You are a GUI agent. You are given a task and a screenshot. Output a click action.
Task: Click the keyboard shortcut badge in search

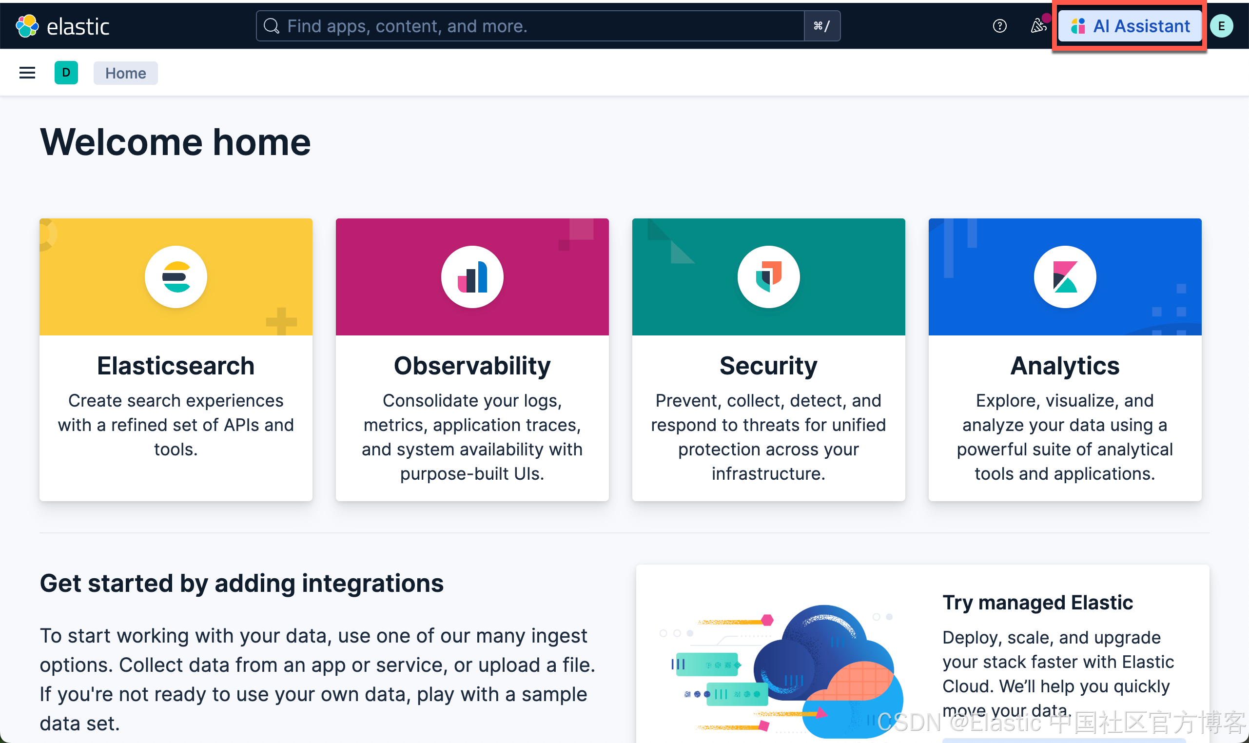[821, 26]
